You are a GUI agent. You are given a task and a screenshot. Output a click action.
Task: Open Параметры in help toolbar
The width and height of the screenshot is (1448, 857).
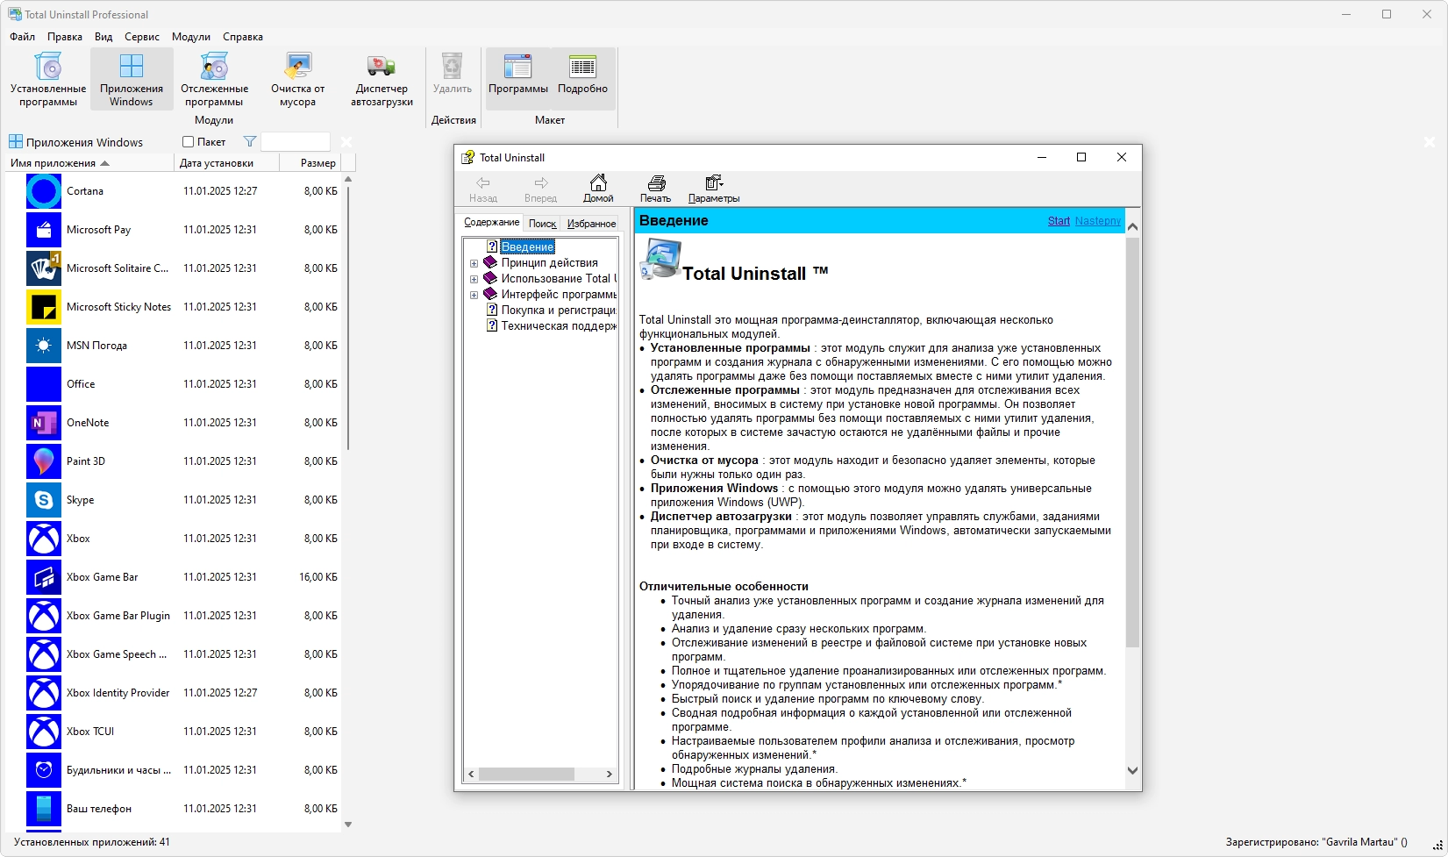point(714,189)
